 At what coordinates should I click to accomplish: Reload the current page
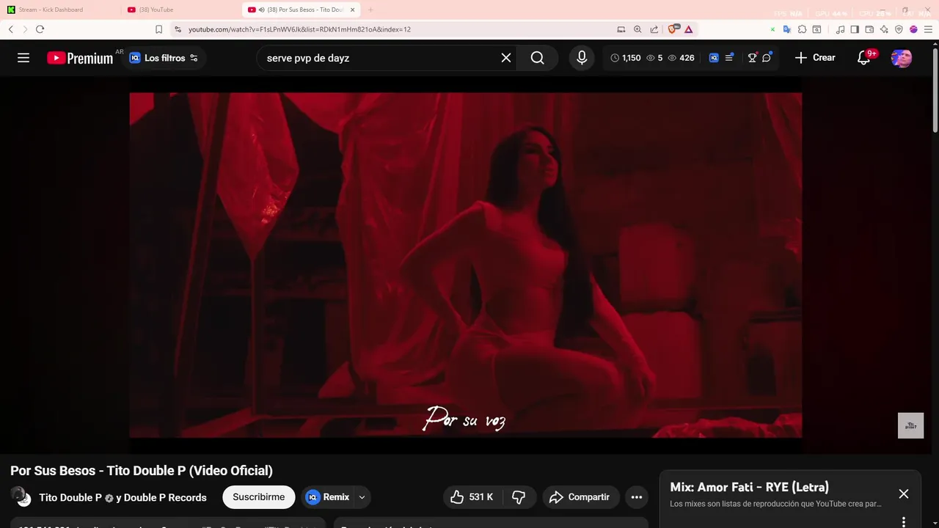click(40, 29)
